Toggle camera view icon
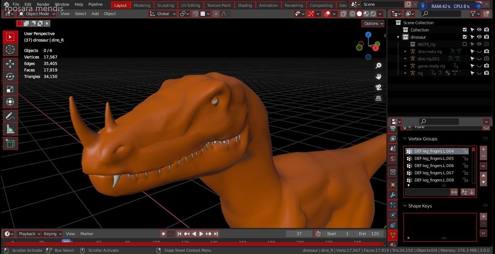 (x=378, y=87)
